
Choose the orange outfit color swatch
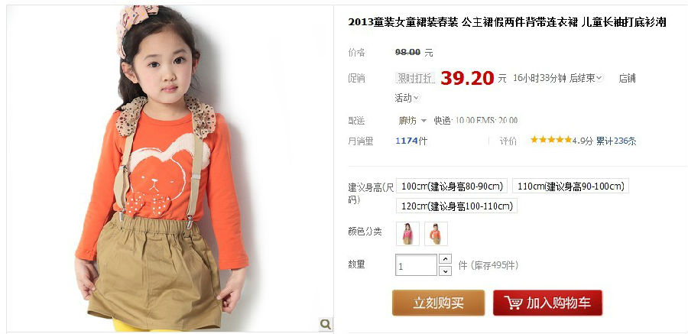coord(436,233)
